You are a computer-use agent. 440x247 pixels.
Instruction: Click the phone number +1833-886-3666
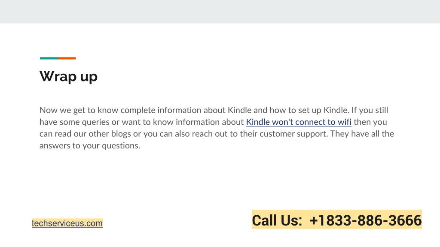(365, 220)
